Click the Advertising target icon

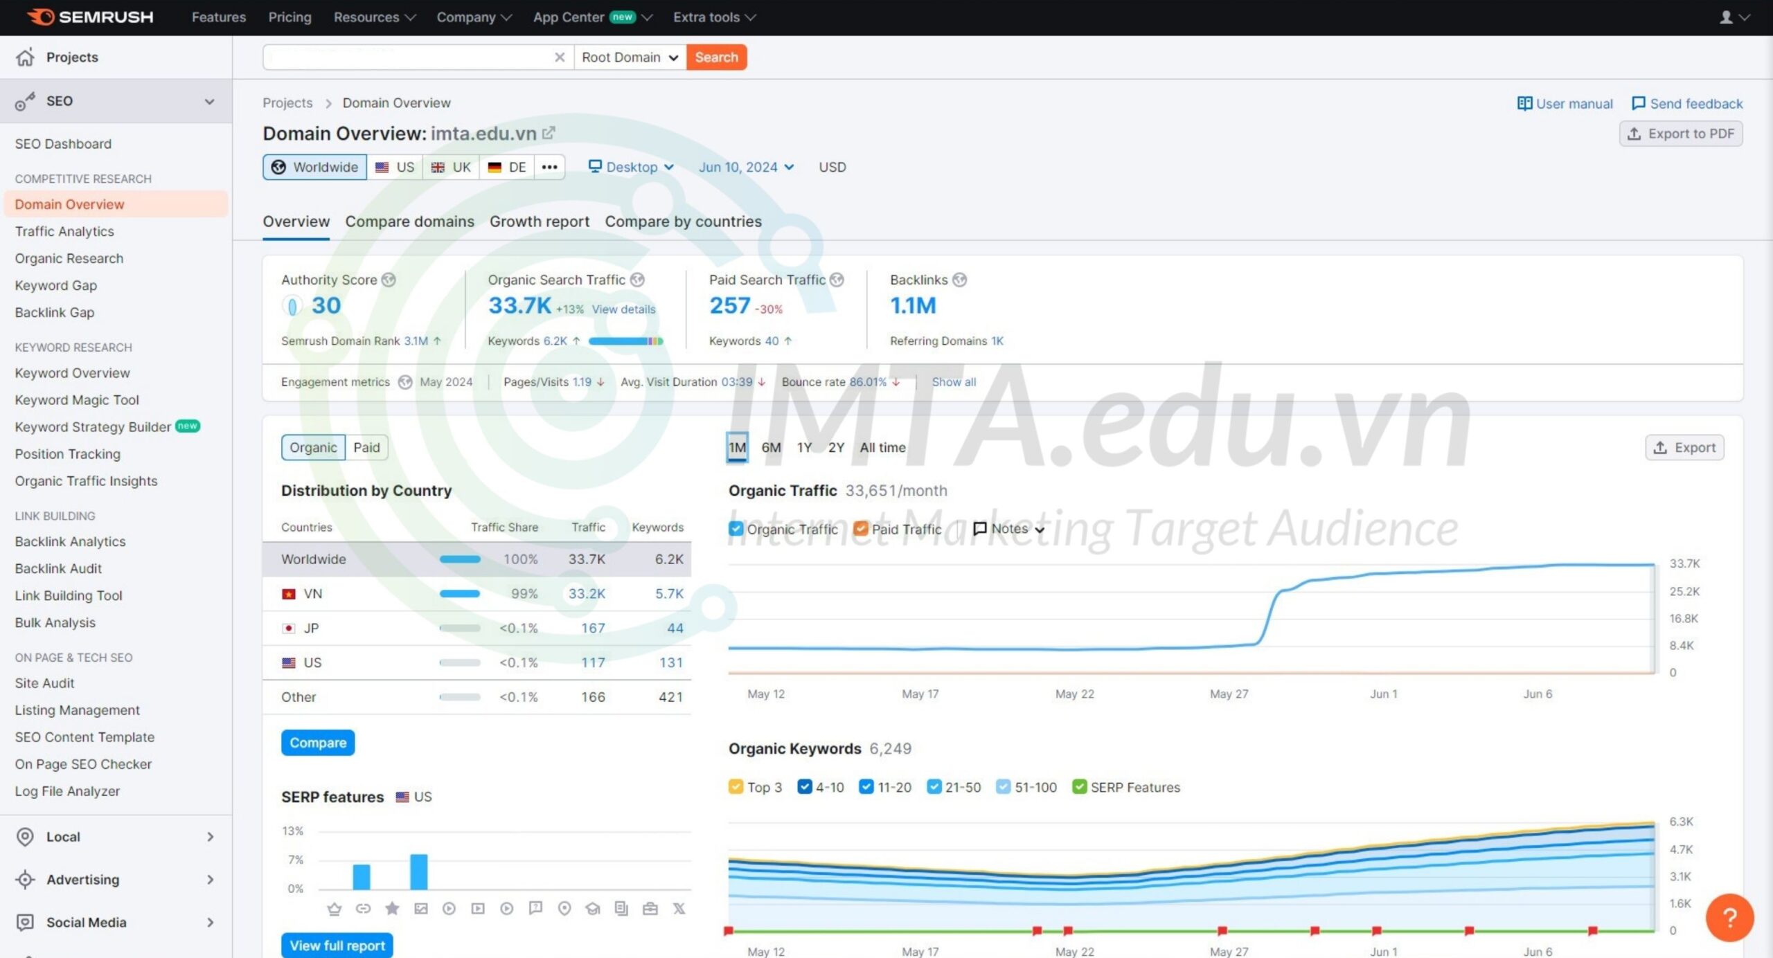point(25,879)
